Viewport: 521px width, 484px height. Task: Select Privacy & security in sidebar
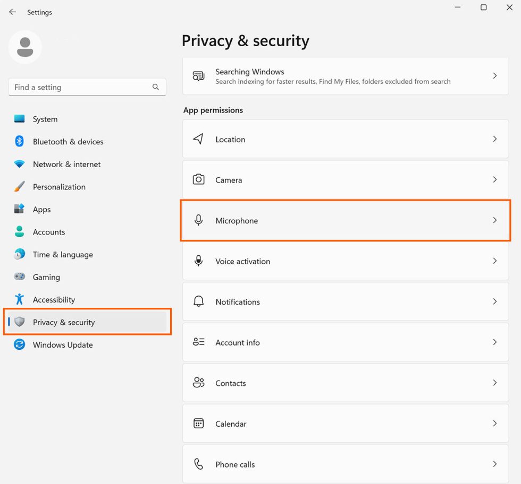(x=64, y=322)
